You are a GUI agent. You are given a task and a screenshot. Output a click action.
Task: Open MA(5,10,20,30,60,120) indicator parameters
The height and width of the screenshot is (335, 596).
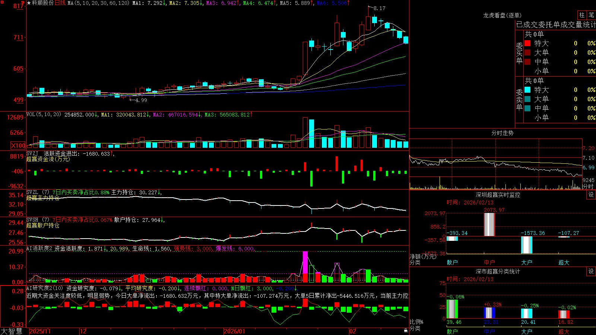point(98,3)
